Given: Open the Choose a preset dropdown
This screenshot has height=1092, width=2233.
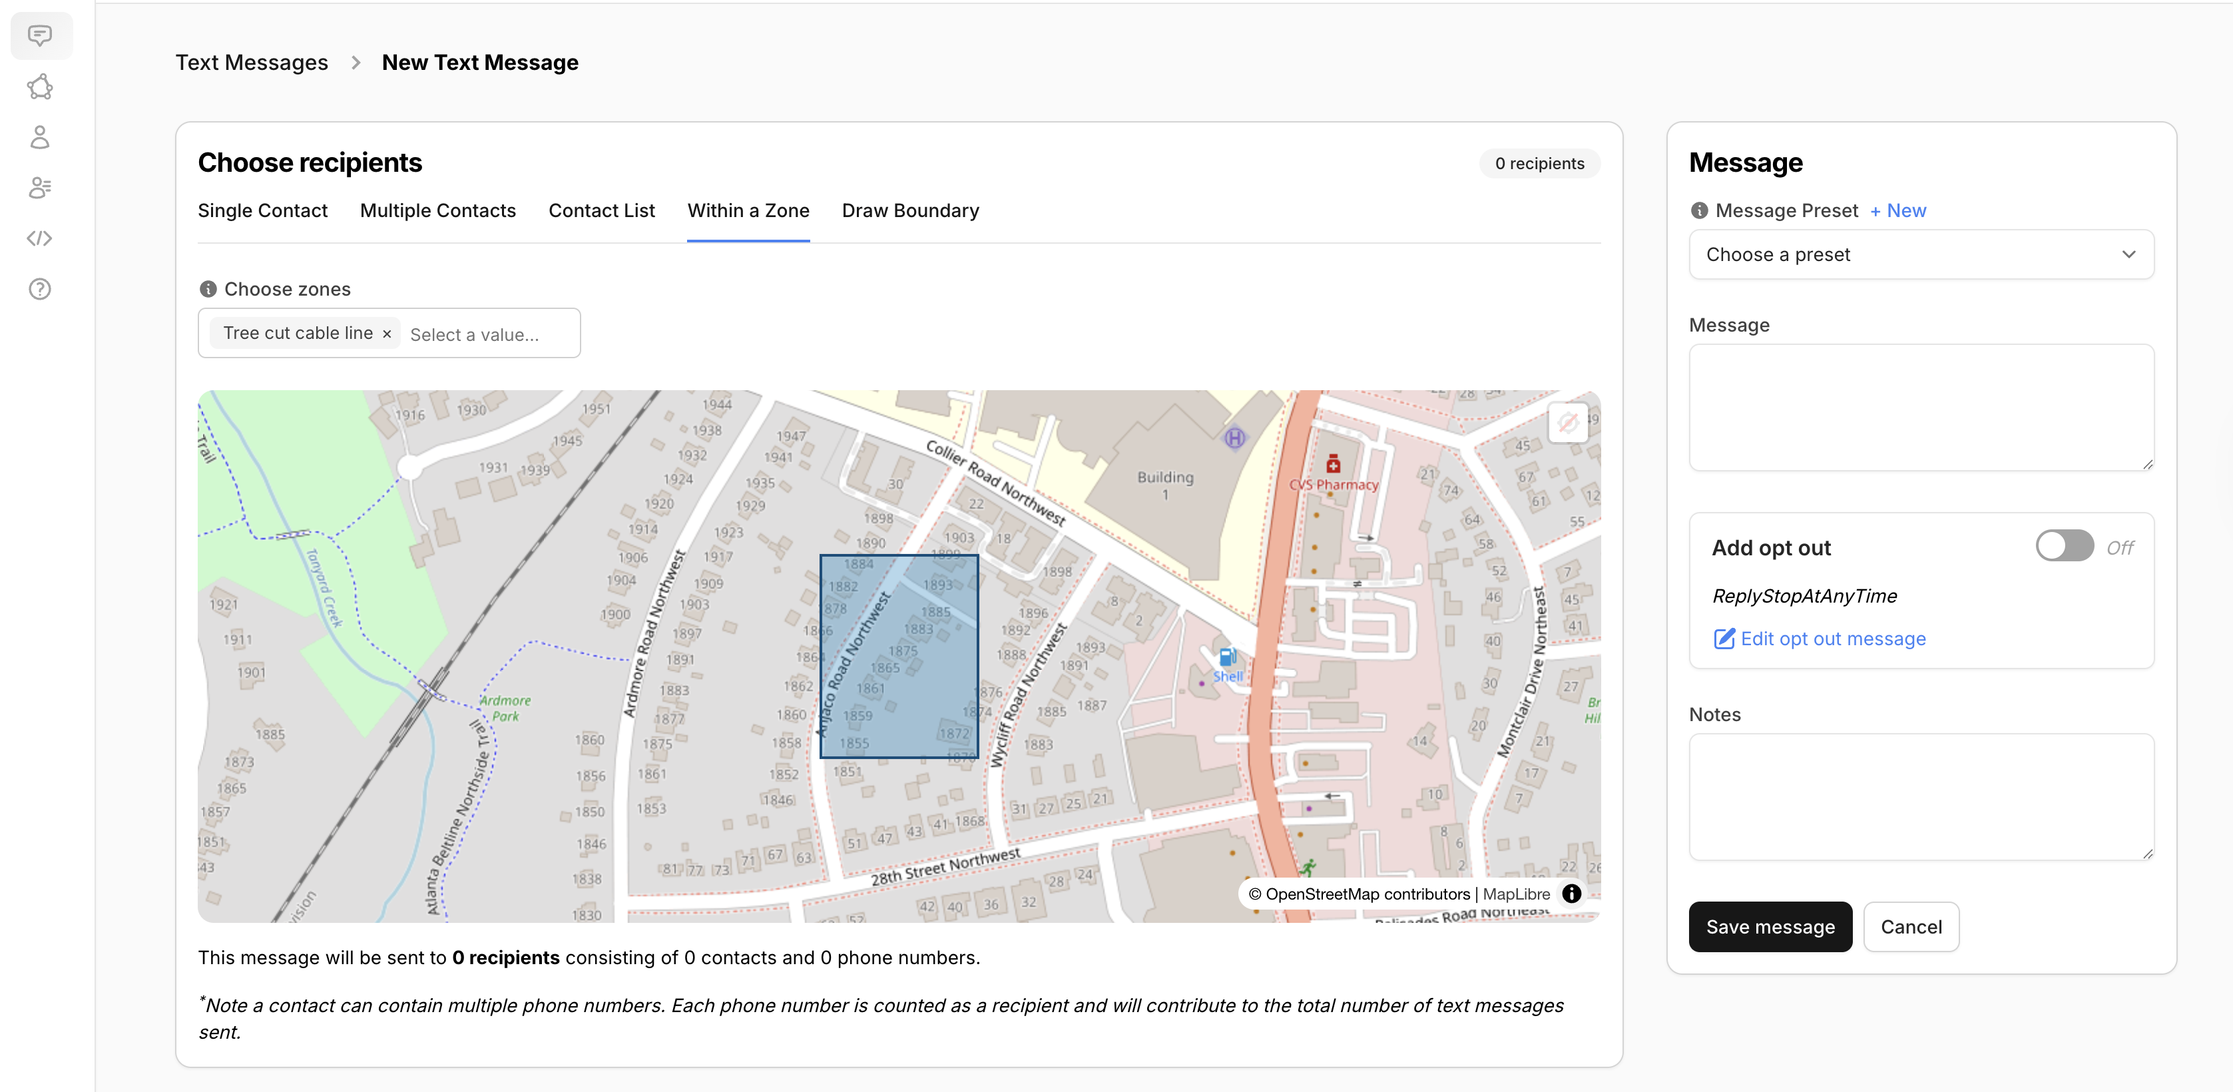Looking at the screenshot, I should [1920, 255].
